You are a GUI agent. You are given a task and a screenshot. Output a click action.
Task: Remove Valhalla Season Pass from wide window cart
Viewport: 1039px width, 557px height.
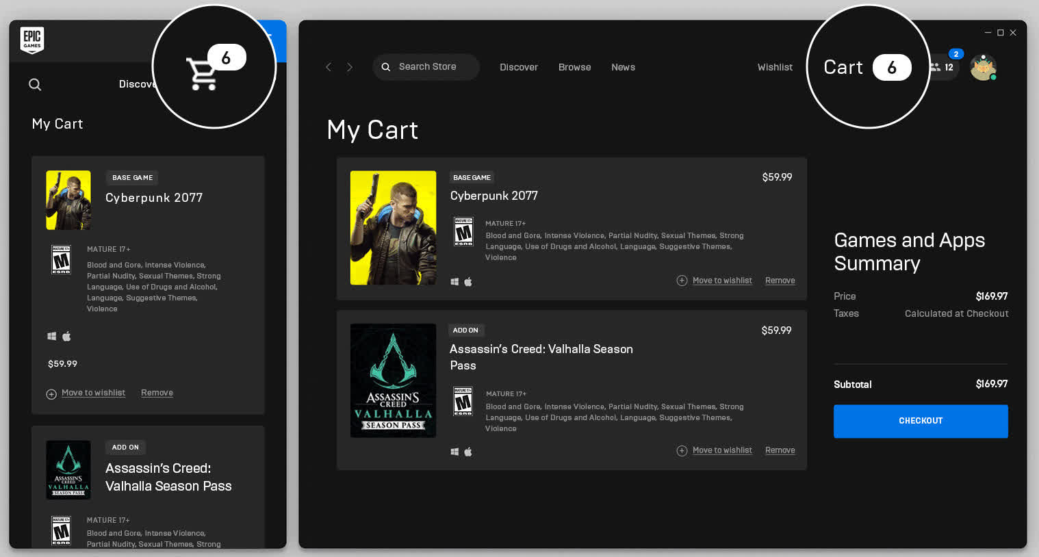[x=780, y=450]
